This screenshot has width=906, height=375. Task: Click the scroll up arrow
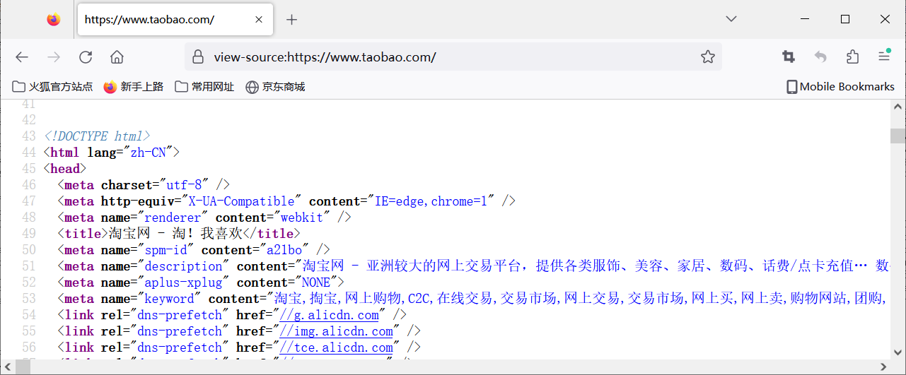coord(898,106)
